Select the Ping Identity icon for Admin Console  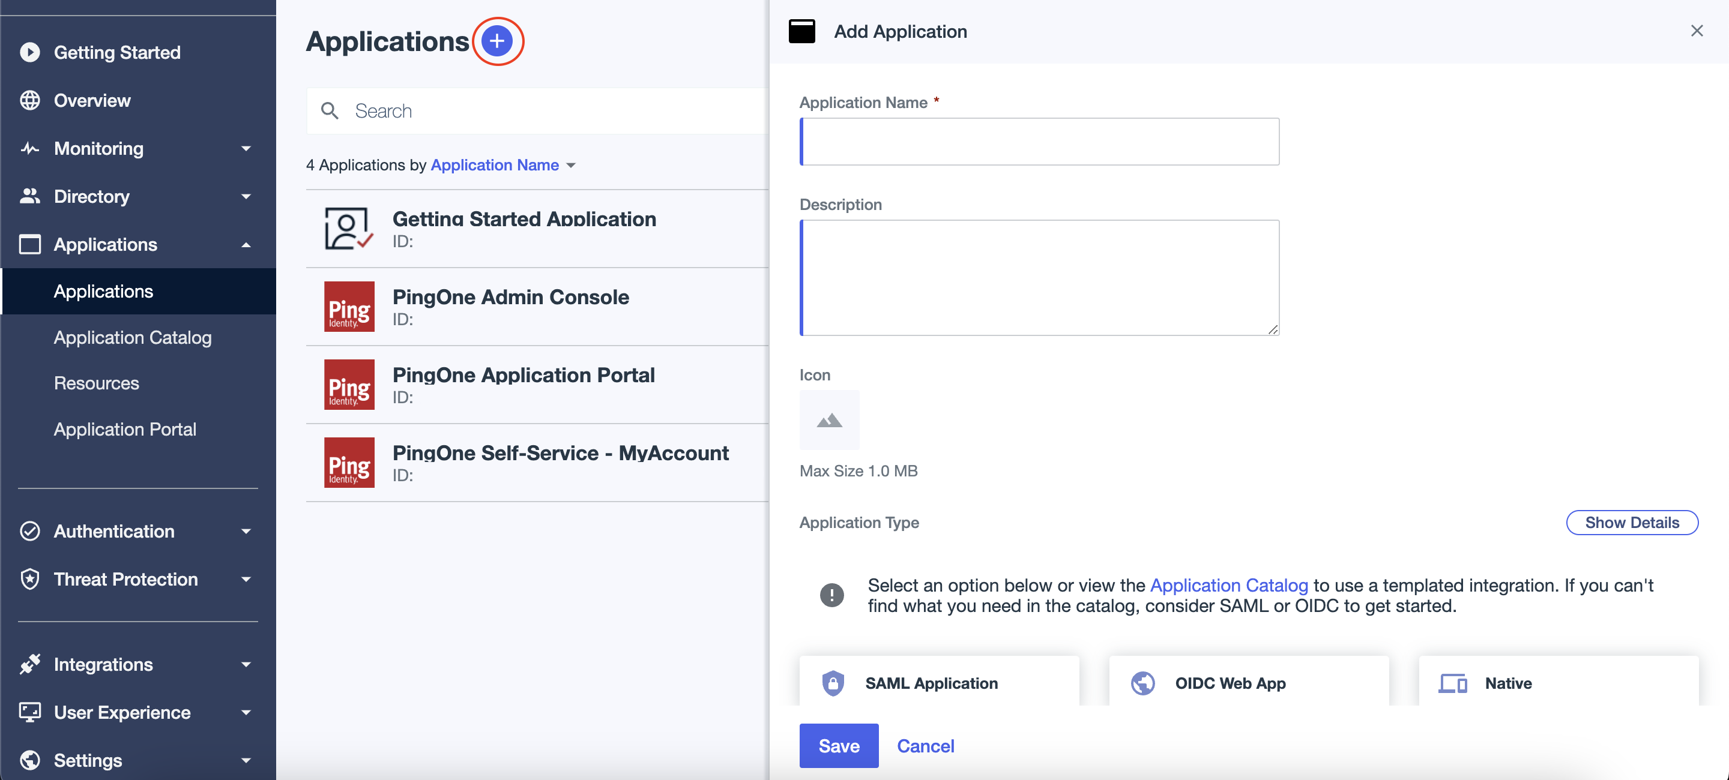pyautogui.click(x=348, y=307)
